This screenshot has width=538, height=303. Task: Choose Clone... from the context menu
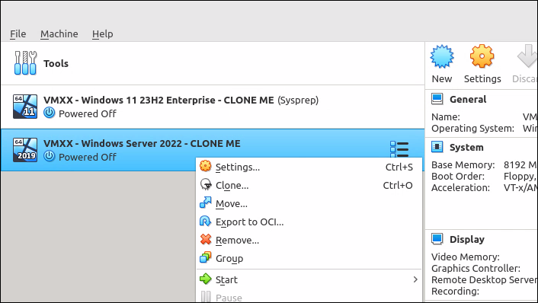click(309, 186)
